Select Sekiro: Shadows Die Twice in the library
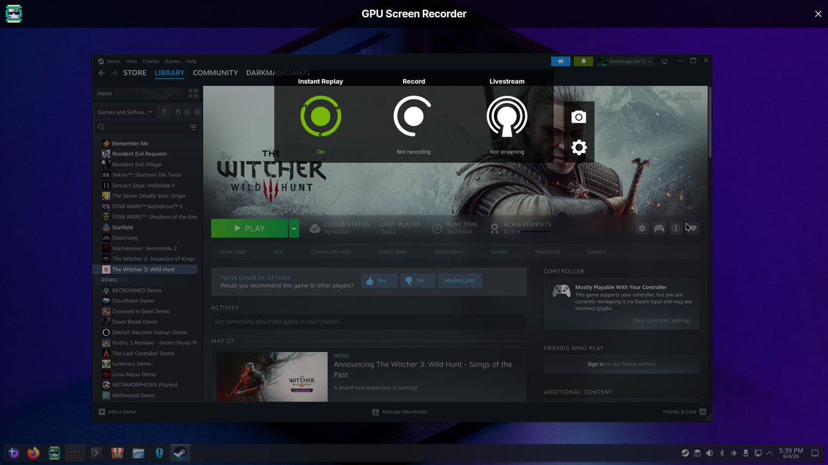 146,175
